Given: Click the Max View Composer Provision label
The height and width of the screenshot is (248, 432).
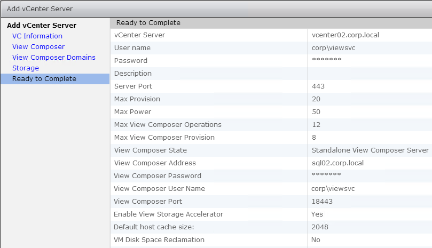Looking at the screenshot, I should click(164, 138).
